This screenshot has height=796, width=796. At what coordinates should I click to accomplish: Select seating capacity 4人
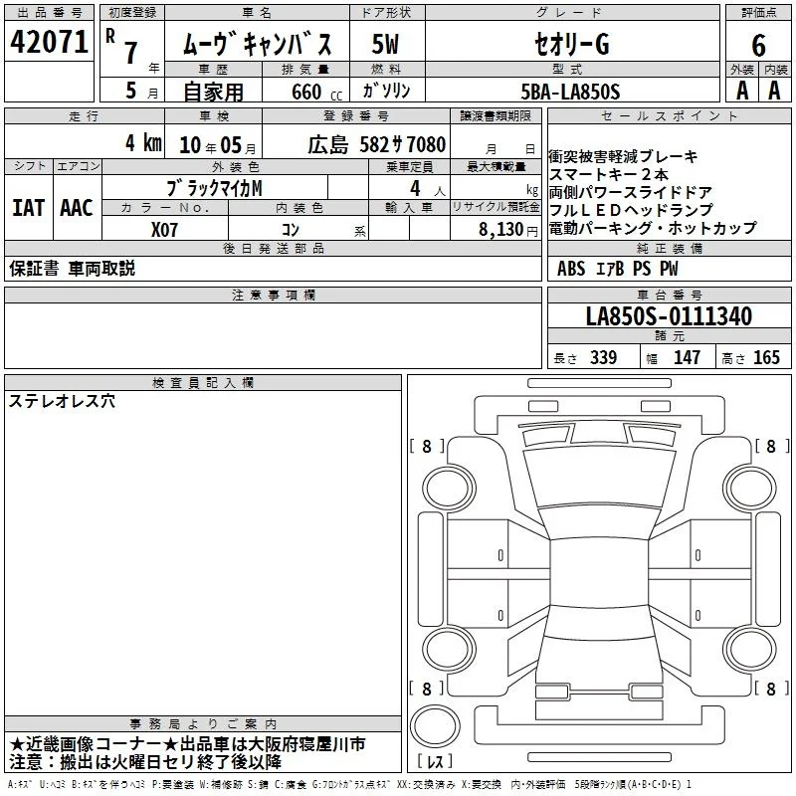tap(428, 189)
